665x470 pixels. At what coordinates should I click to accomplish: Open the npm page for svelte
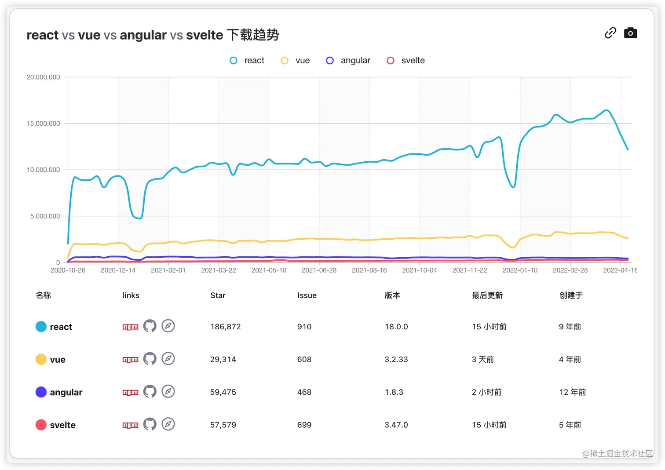click(x=130, y=425)
